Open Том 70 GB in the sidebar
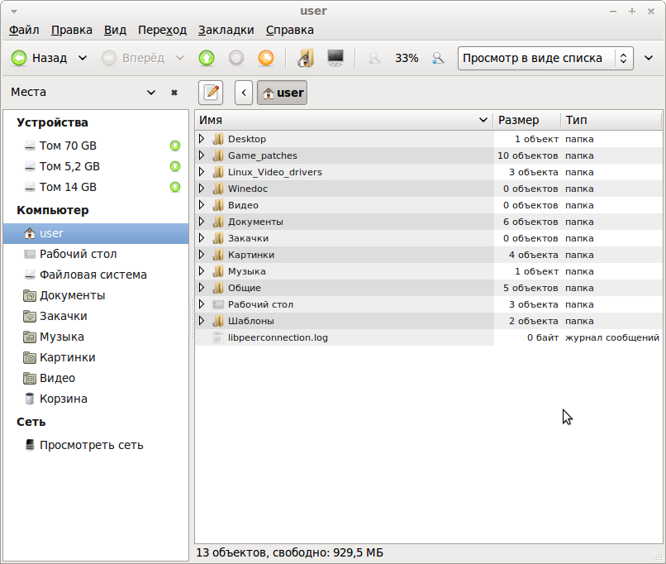Viewport: 666px width, 564px height. 68,146
